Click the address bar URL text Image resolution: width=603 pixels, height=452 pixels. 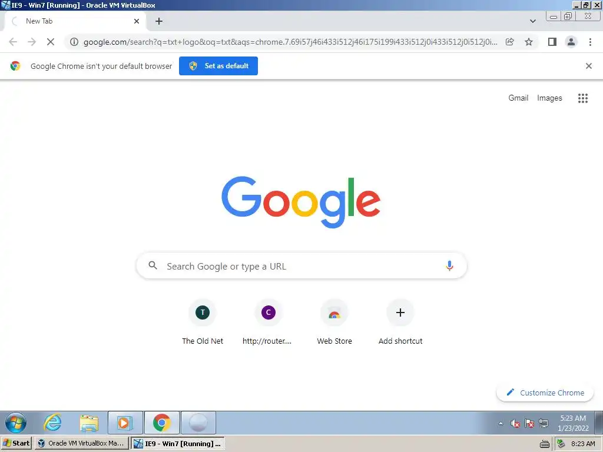(x=290, y=42)
